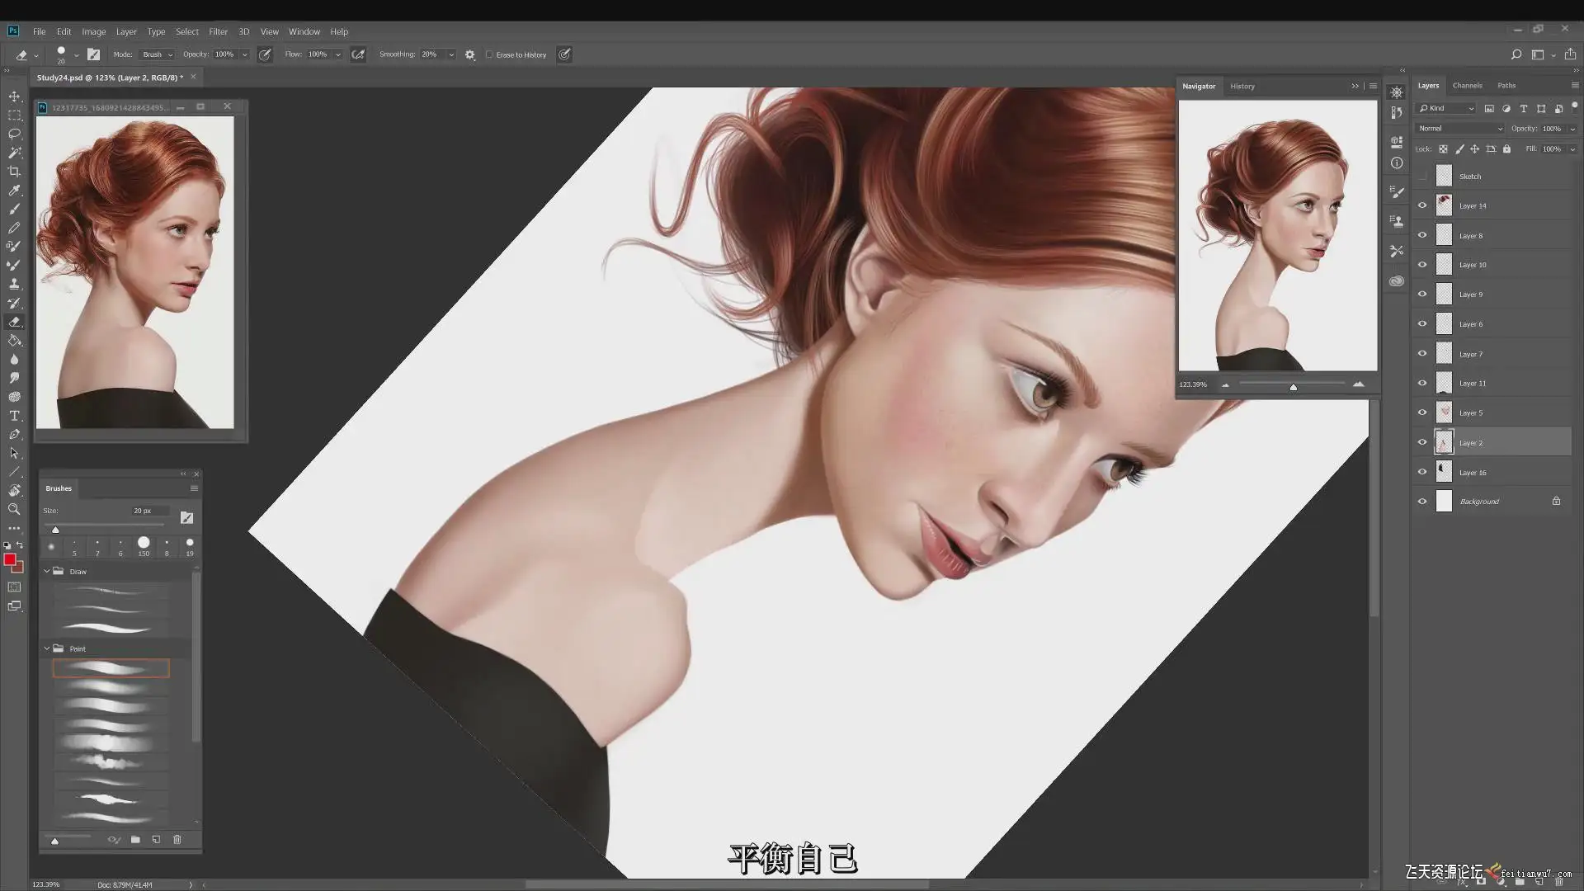This screenshot has height=891, width=1584.
Task: Select the Zoom tool
Action: tap(14, 510)
